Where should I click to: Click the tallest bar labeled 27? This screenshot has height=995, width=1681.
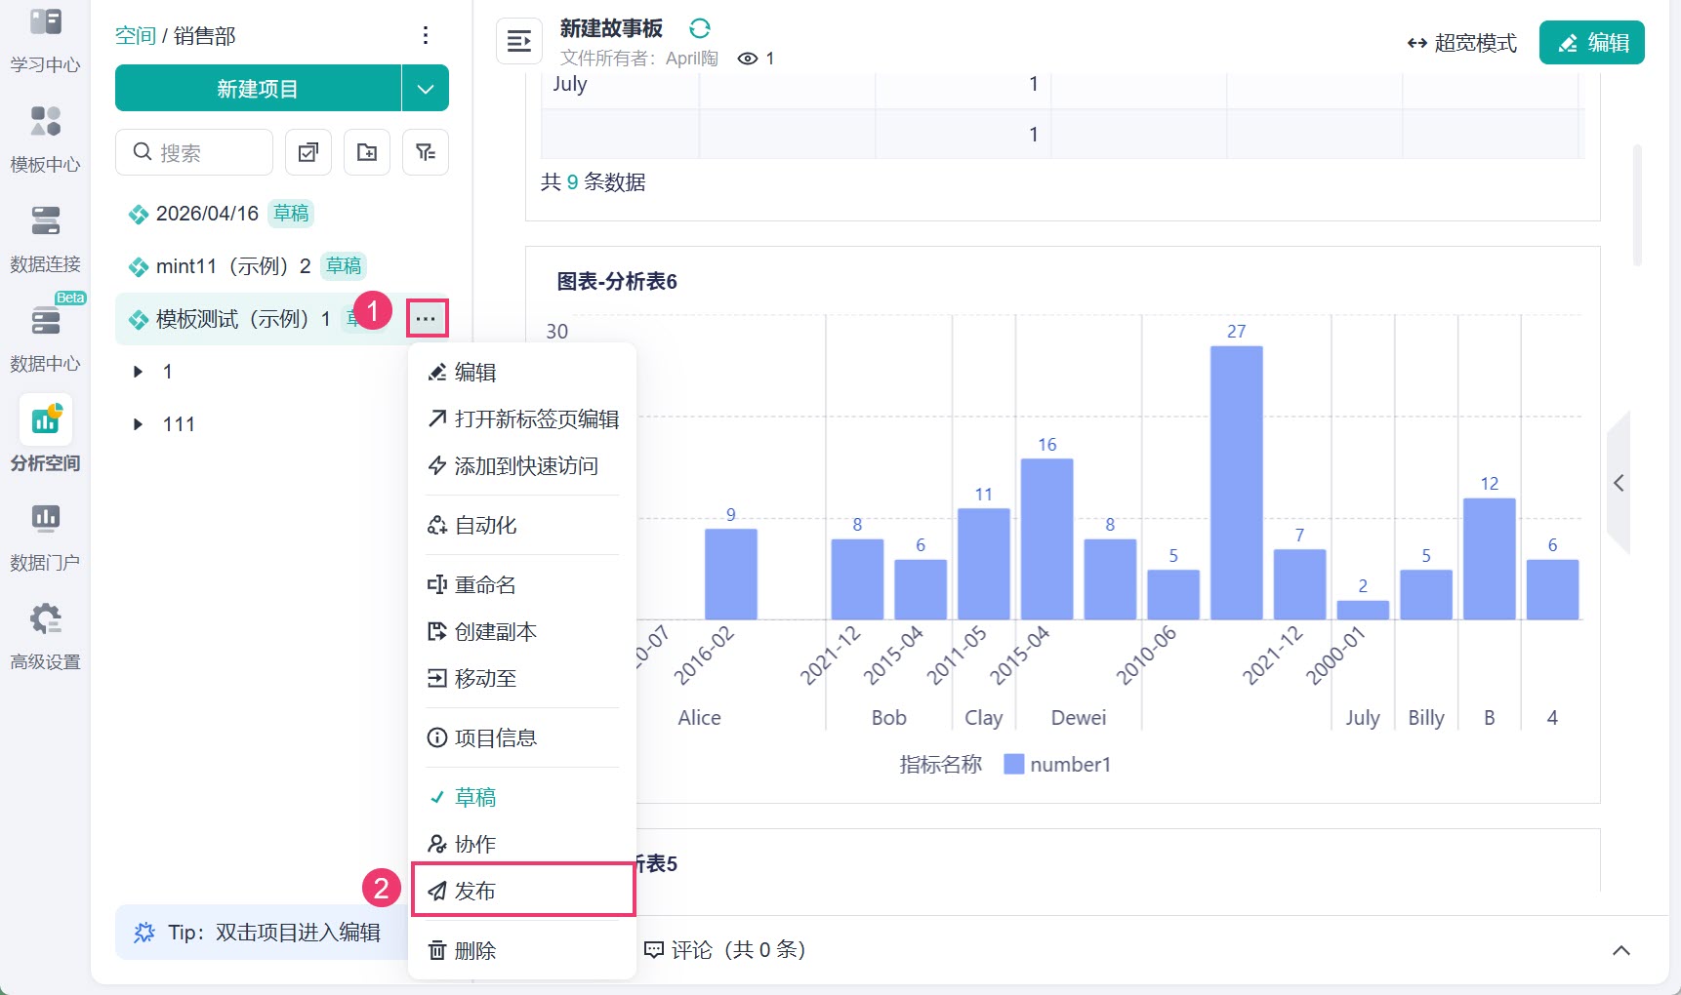tap(1236, 483)
